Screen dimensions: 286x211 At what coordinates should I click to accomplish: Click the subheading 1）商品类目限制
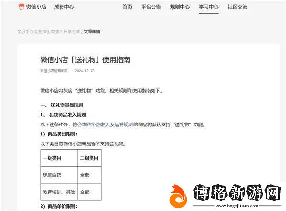pyautogui.click(x=59, y=134)
